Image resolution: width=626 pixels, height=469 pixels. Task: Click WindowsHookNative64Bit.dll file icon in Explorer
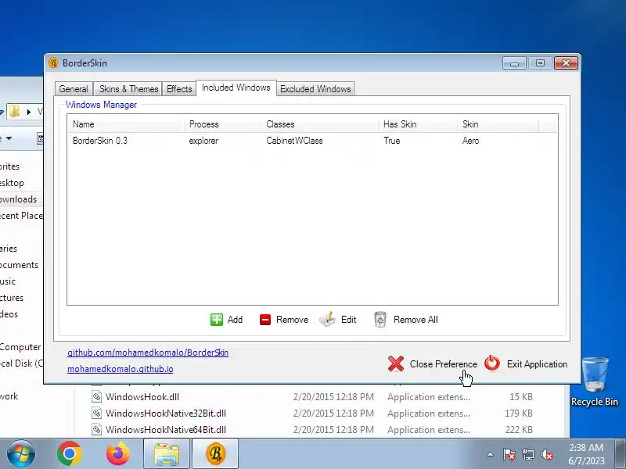click(x=96, y=429)
